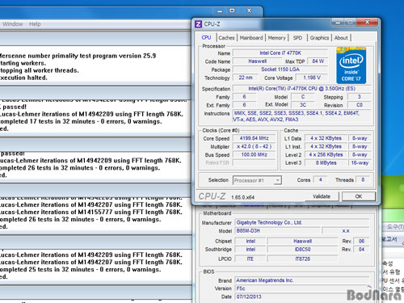This screenshot has height=303, width=404.
Task: Click 'Lucas-Lehmer iterations of M14155777' line in Prime95
Action: [x=91, y=212]
